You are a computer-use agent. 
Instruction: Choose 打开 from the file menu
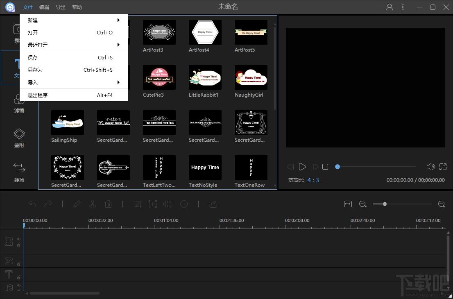(x=74, y=33)
